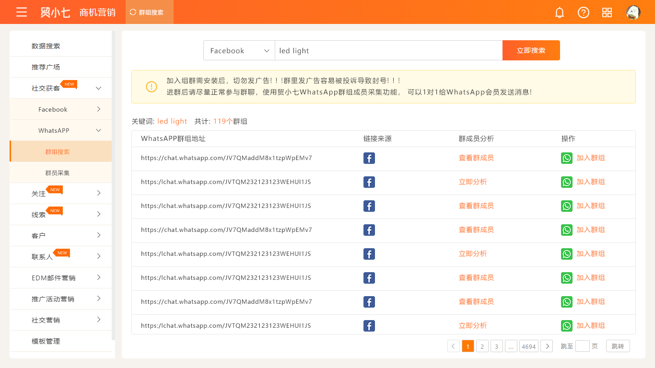Expand the 推广活动营销 sidebar section
Screen dimensions: 655x368
[99, 299]
